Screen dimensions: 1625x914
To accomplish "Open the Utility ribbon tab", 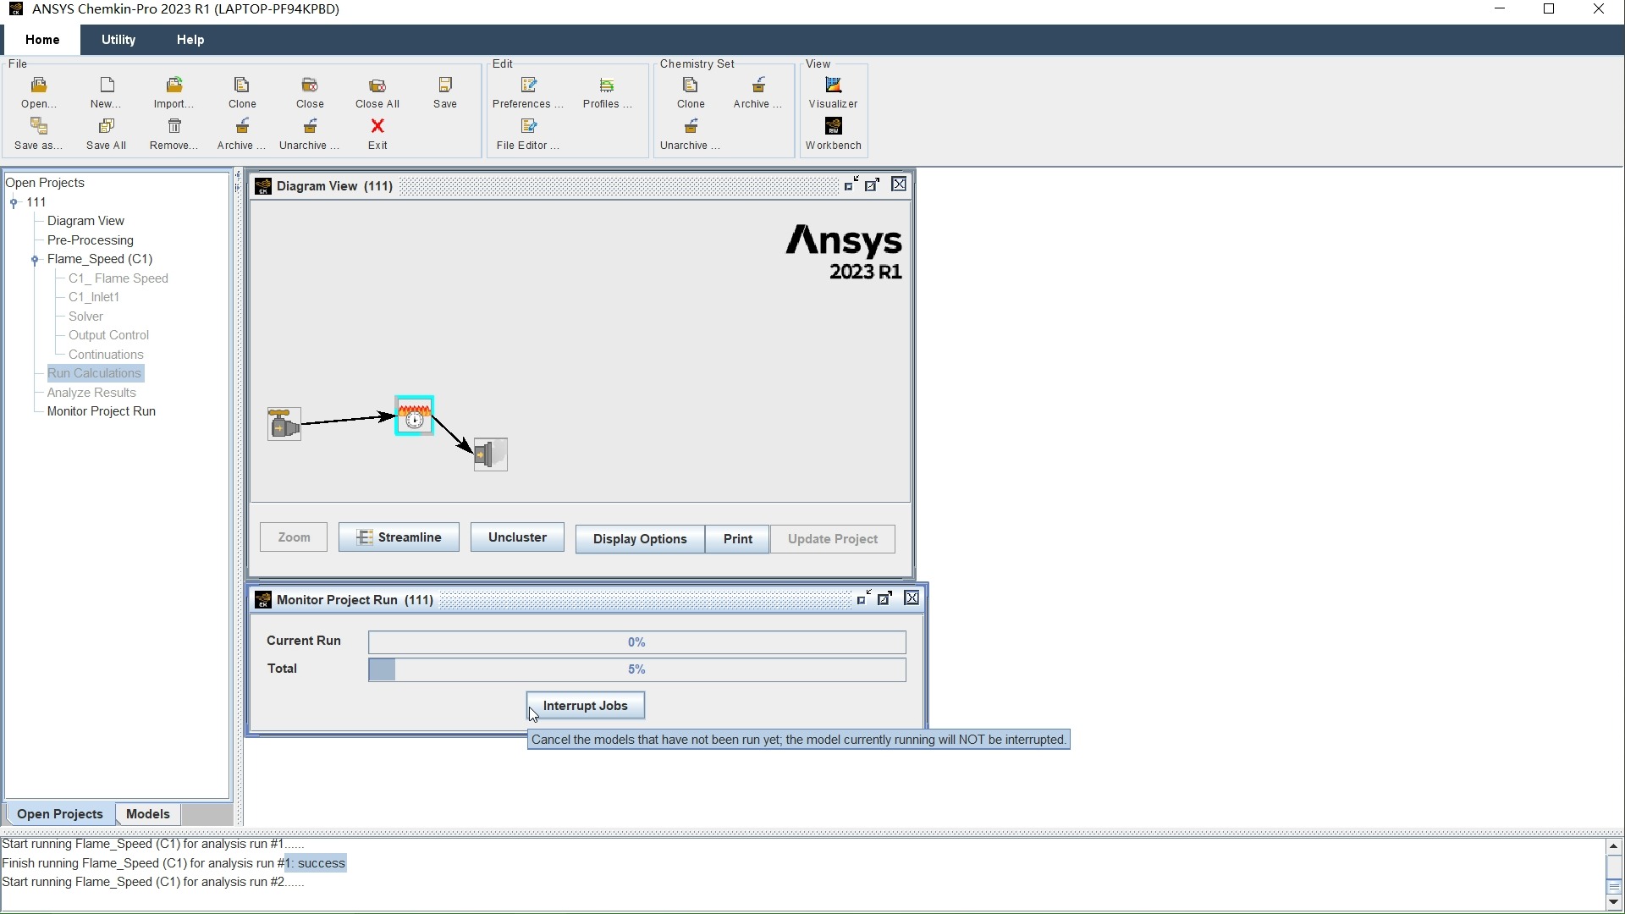I will [118, 40].
